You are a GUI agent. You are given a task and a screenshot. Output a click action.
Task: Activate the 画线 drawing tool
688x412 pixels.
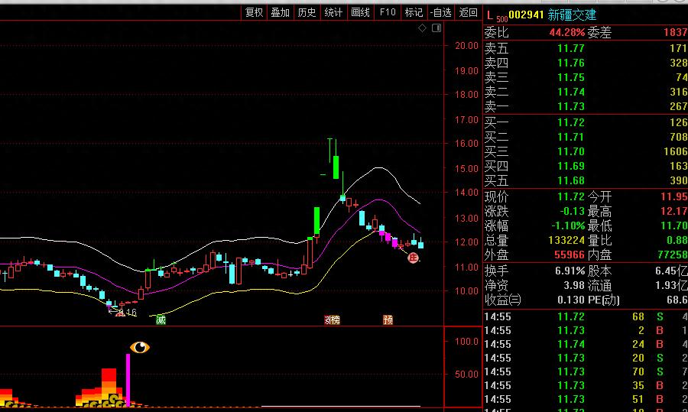pos(360,12)
